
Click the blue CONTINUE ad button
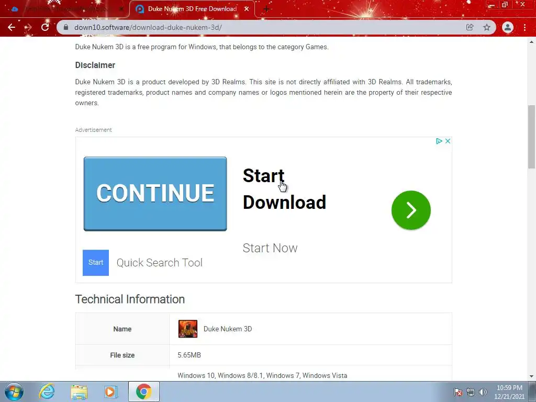coord(155,194)
